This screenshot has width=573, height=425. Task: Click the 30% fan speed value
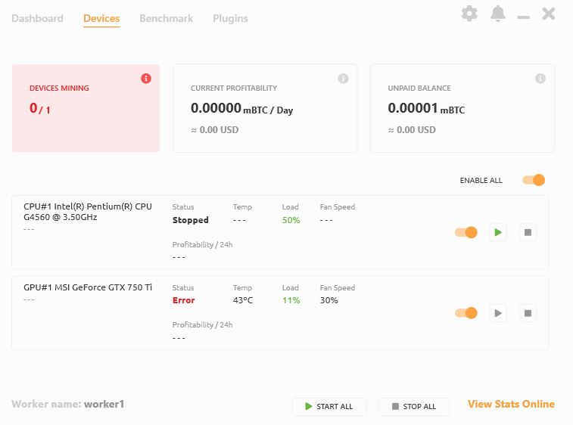329,300
